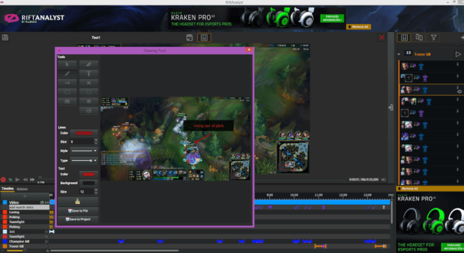Click Remove Ad bar above side advertisement

430,188
